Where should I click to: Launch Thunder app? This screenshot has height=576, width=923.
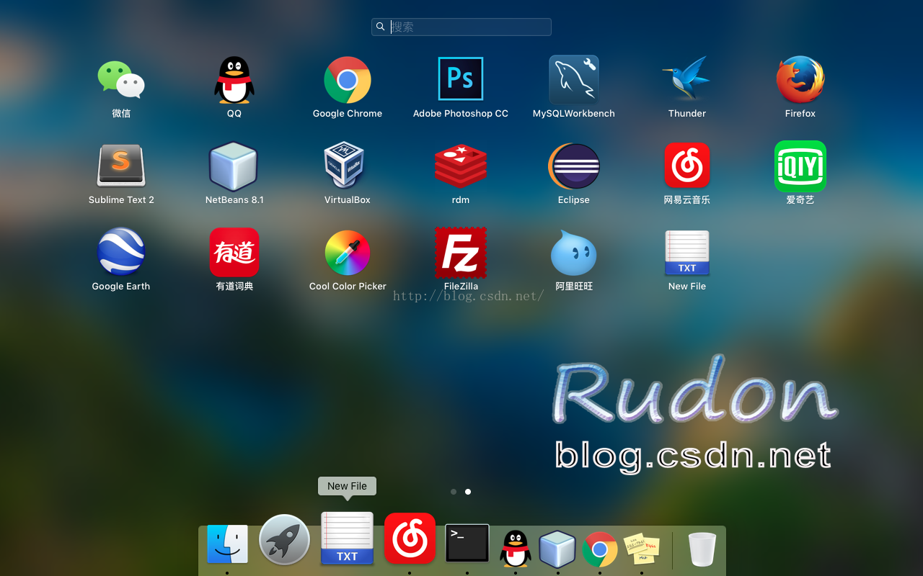(687, 79)
